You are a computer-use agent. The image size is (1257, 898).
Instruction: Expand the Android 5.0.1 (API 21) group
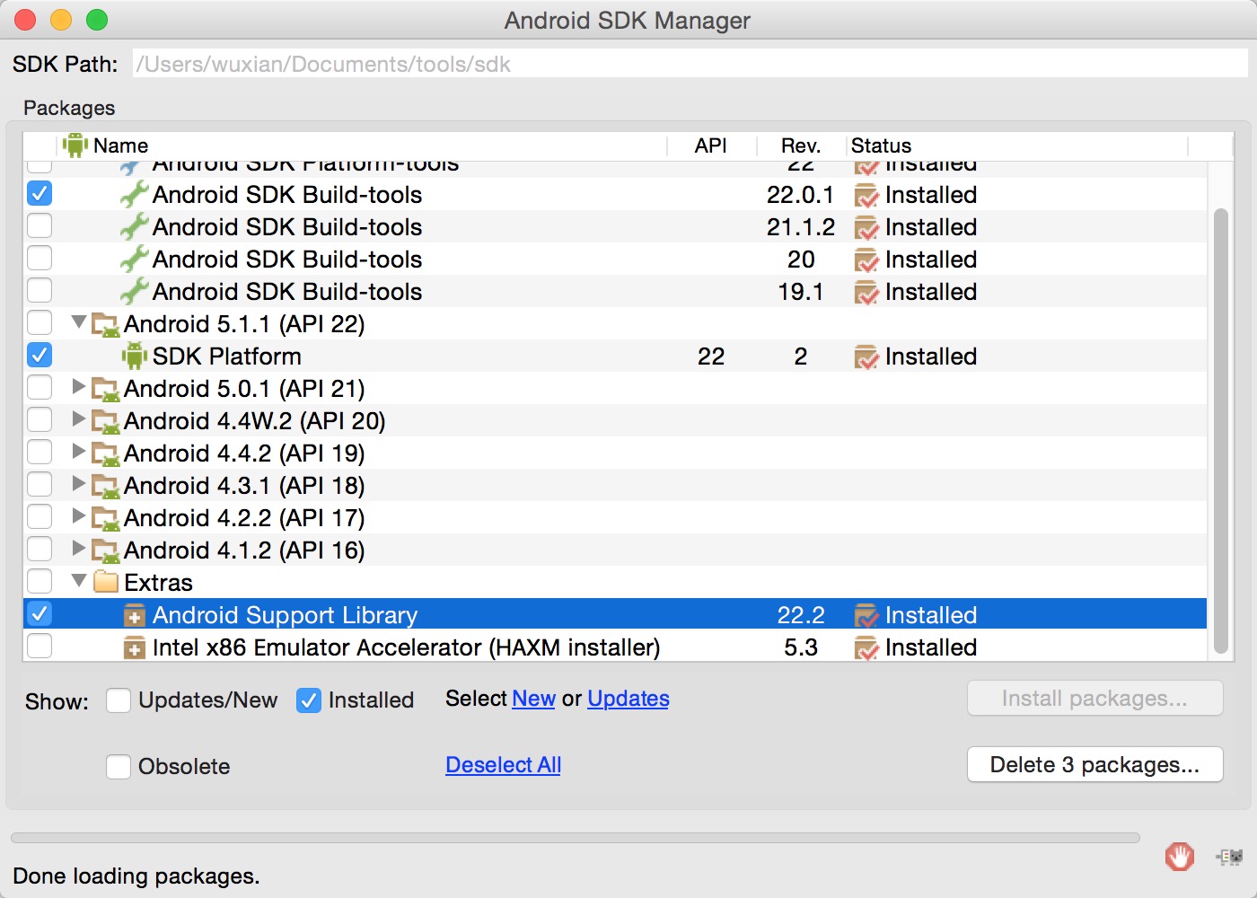coord(79,386)
